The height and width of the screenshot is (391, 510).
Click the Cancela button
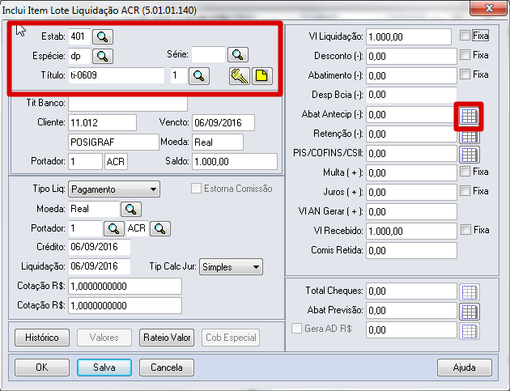pos(167,368)
